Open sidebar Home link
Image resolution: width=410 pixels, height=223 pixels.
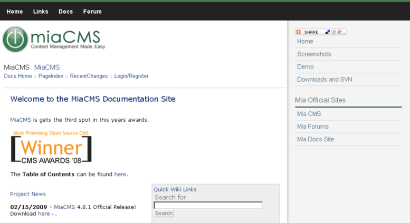(x=305, y=41)
